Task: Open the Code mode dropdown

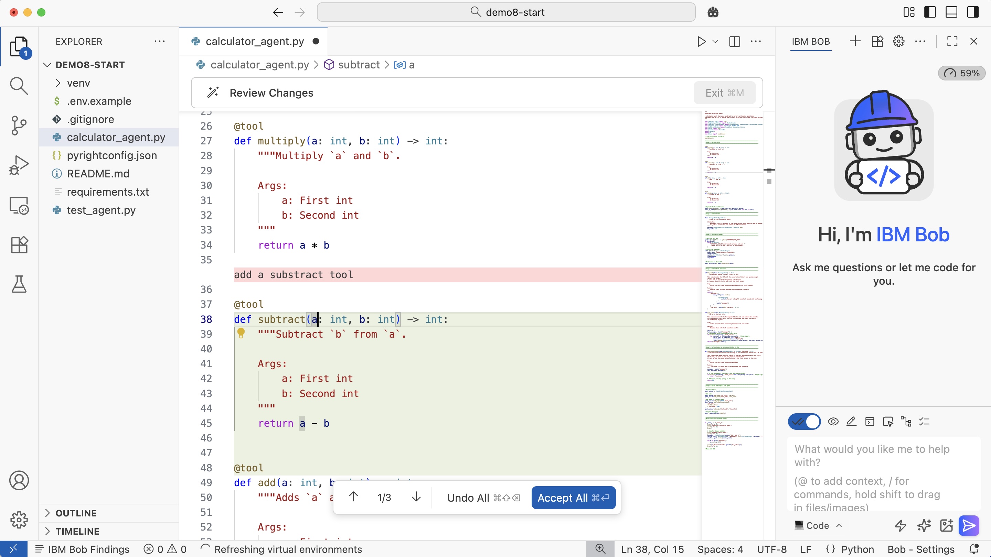Action: pyautogui.click(x=818, y=525)
